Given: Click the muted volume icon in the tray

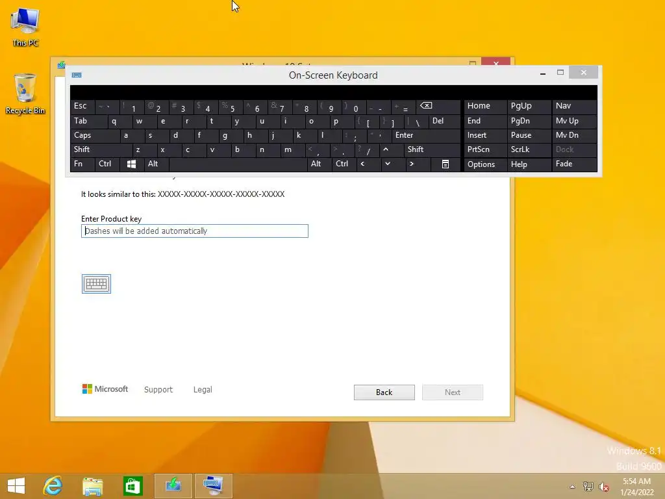Looking at the screenshot, I should point(603,487).
